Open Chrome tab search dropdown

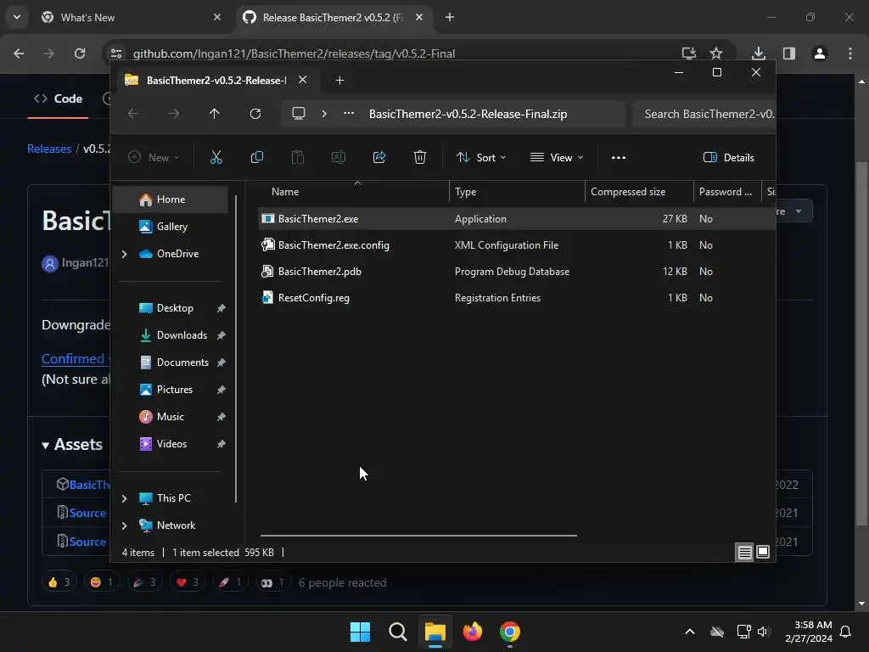pos(17,17)
